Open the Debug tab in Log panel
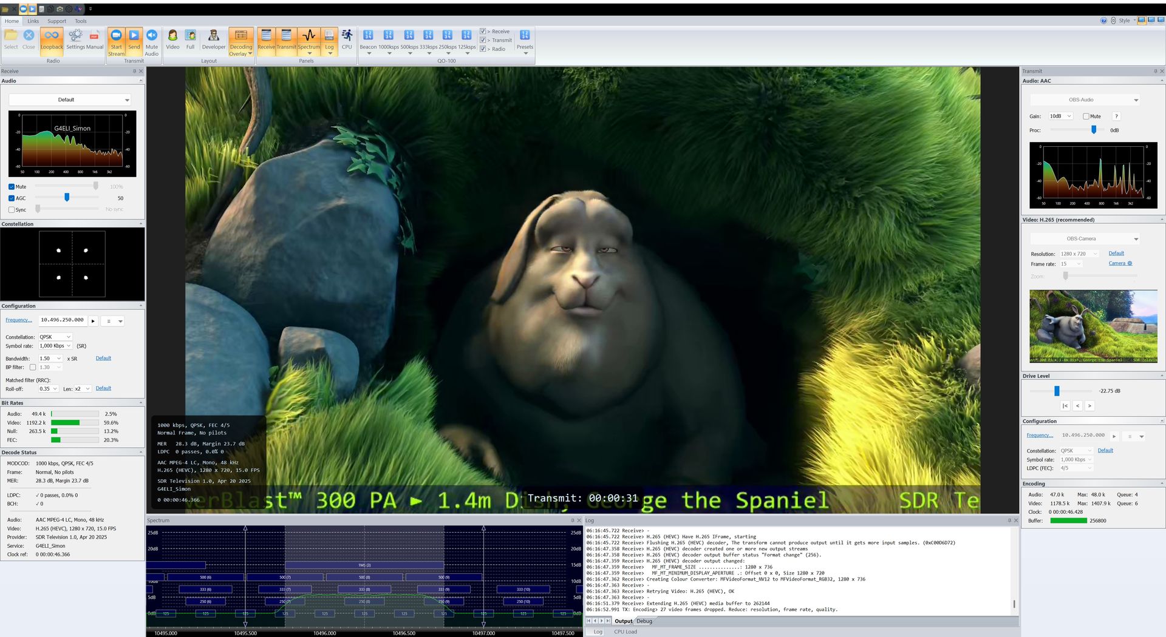The width and height of the screenshot is (1166, 637). click(x=644, y=621)
